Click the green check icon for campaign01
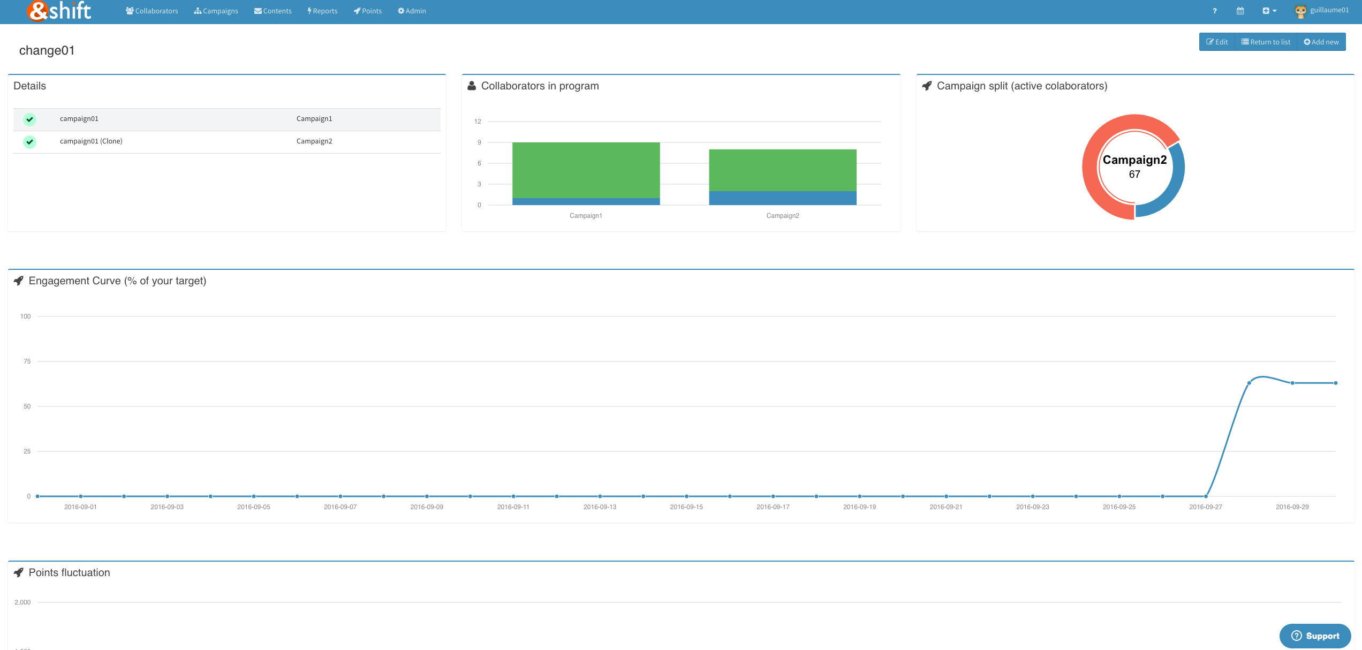The image size is (1362, 650). pos(30,119)
